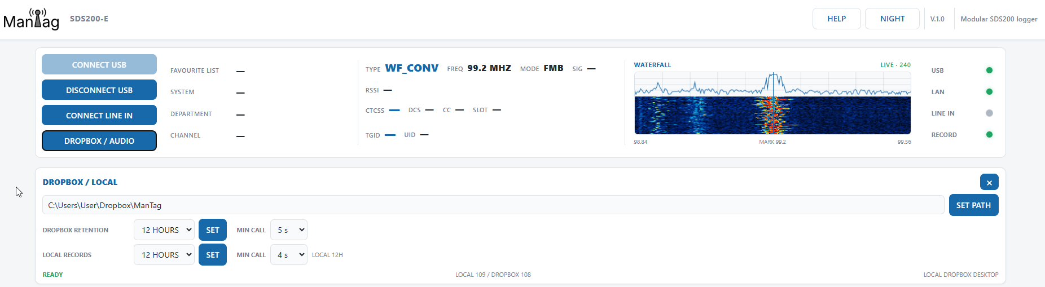The height and width of the screenshot is (287, 1045).
Task: Click CONNECT LINE IN button
Action: click(x=99, y=115)
